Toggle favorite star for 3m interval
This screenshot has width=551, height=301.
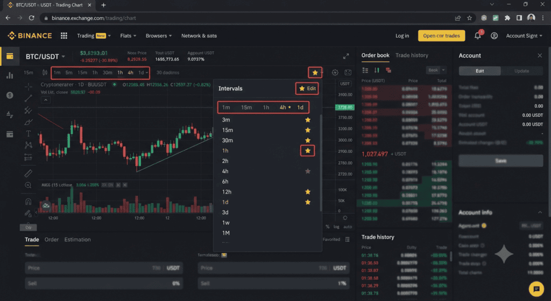tap(308, 120)
